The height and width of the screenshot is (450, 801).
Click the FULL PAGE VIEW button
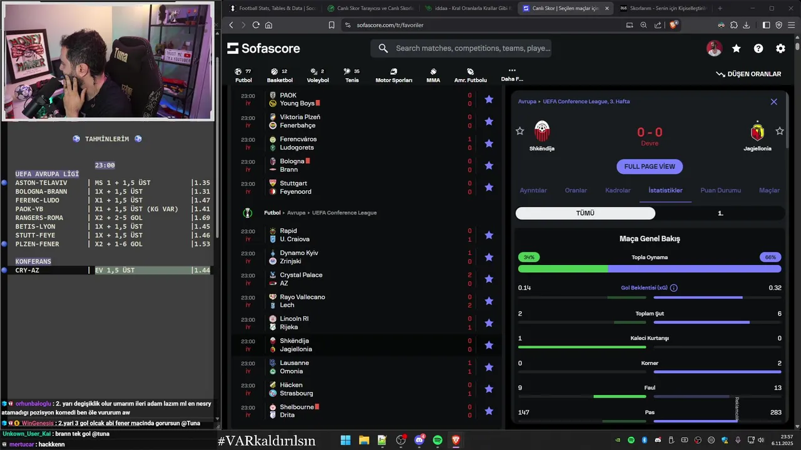coord(650,167)
